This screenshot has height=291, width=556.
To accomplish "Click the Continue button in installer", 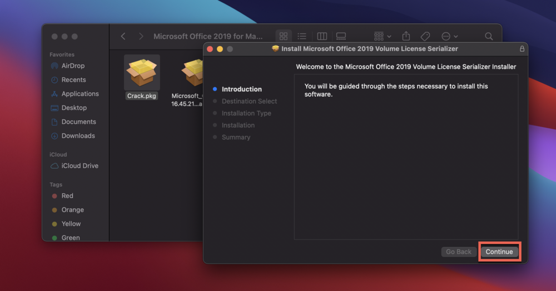I will (499, 252).
